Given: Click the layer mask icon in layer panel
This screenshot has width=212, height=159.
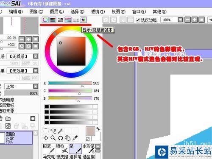Looking at the screenshot, I should pos(33,119).
